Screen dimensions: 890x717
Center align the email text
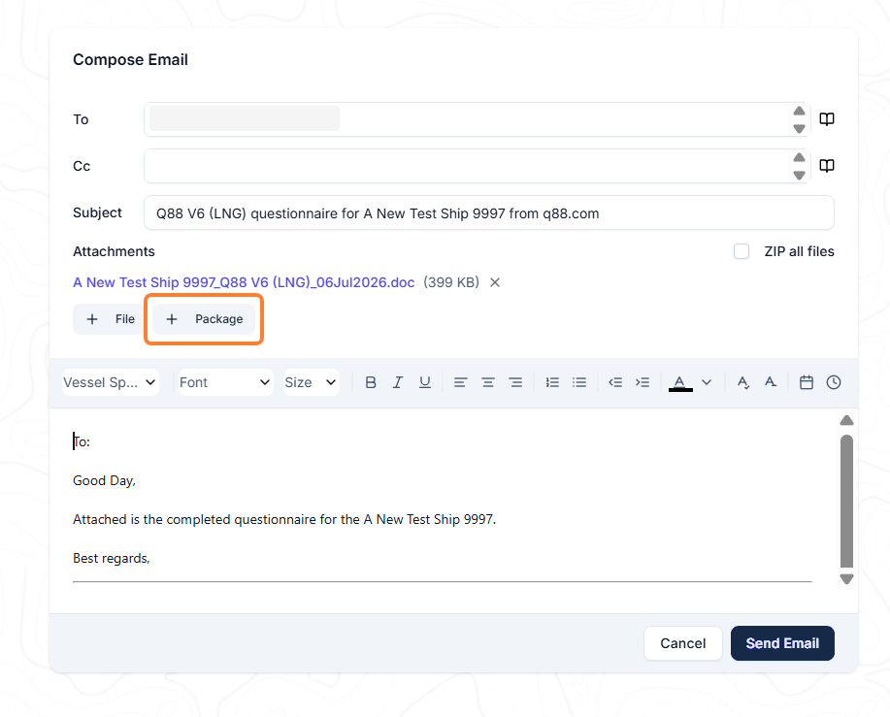point(487,382)
